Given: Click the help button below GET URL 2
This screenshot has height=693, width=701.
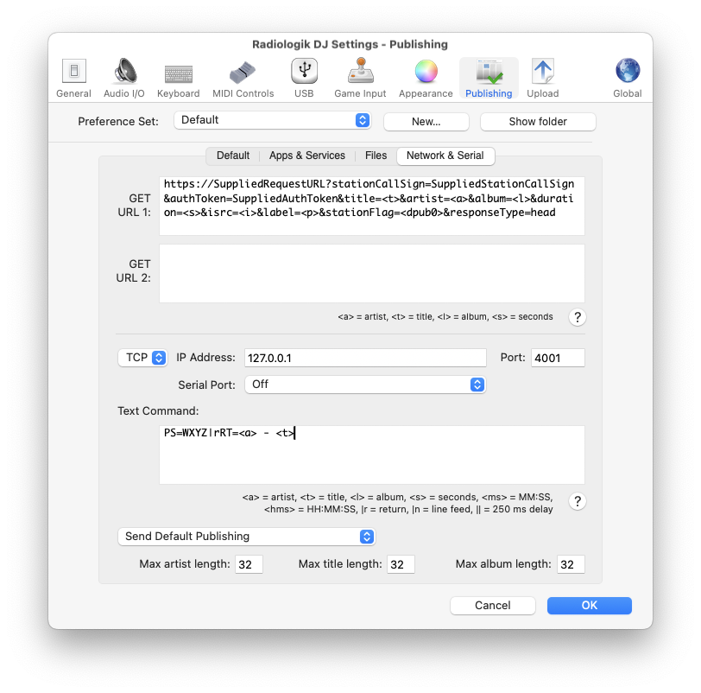Looking at the screenshot, I should 578,317.
